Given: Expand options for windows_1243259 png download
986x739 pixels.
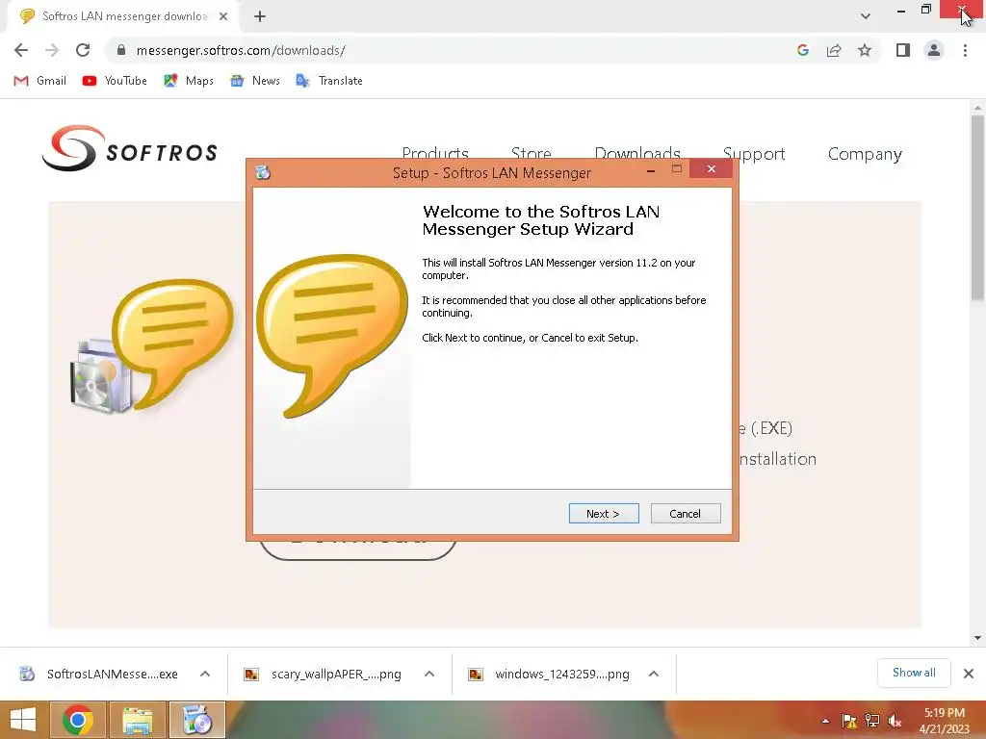Looking at the screenshot, I should (654, 674).
